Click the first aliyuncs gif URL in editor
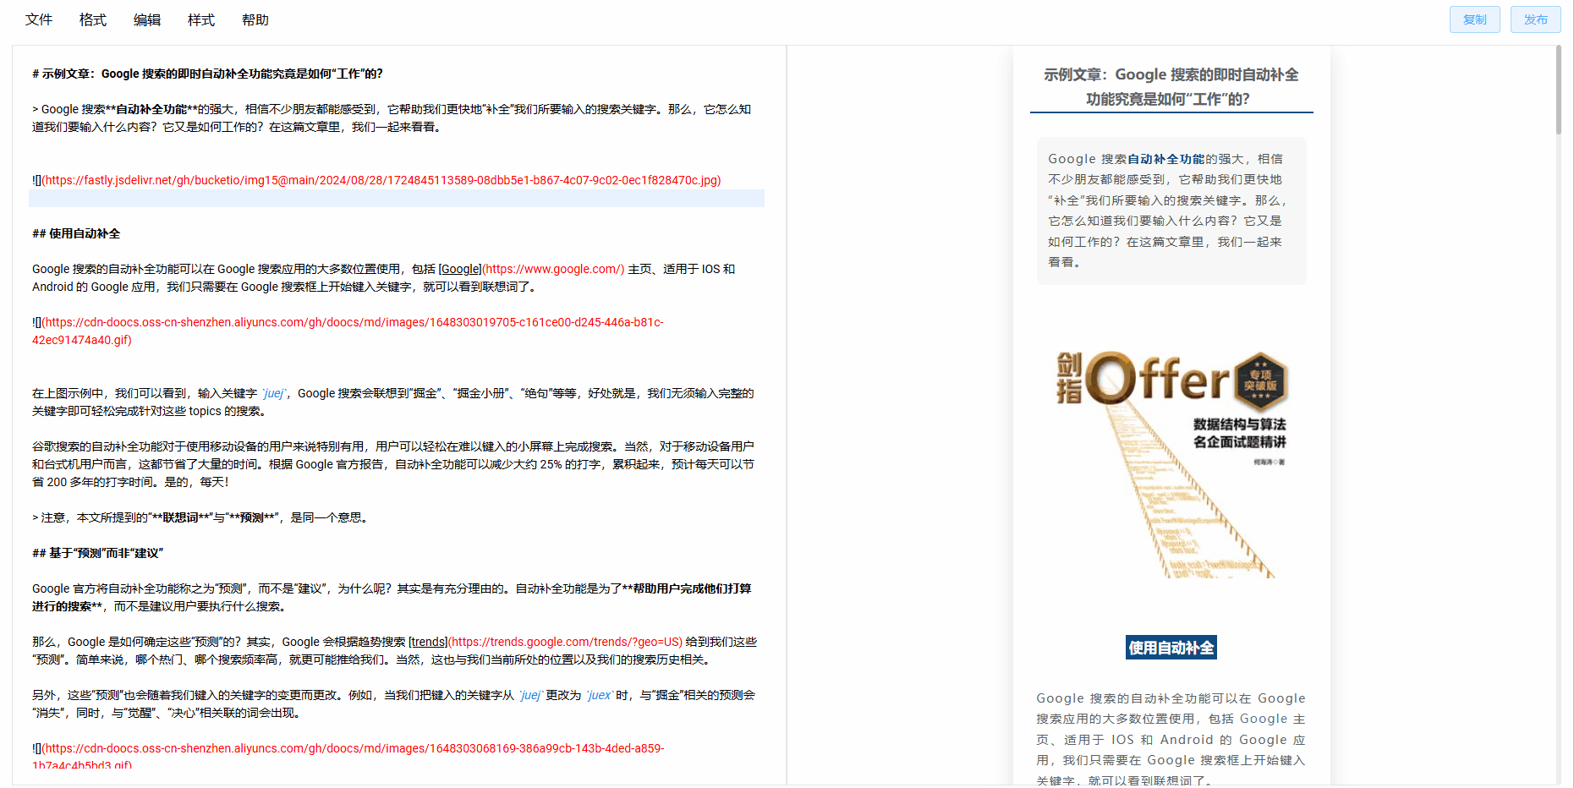Image resolution: width=1574 pixels, height=788 pixels. pos(348,331)
